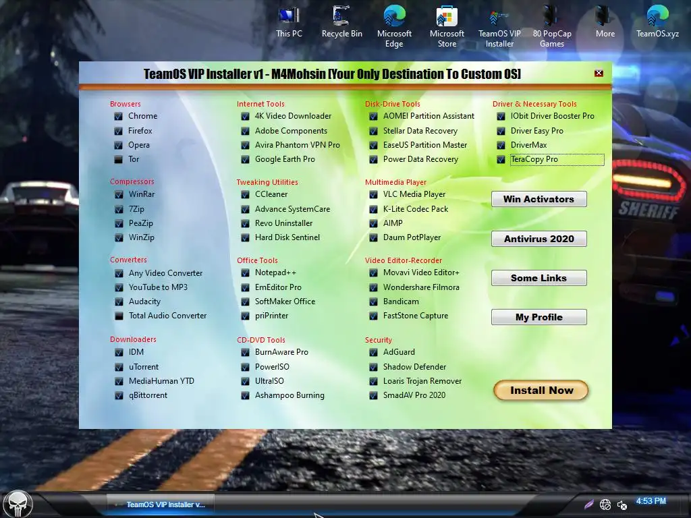The width and height of the screenshot is (691, 518).
Task: Toggle the Bandicam checkbox
Action: 373,301
